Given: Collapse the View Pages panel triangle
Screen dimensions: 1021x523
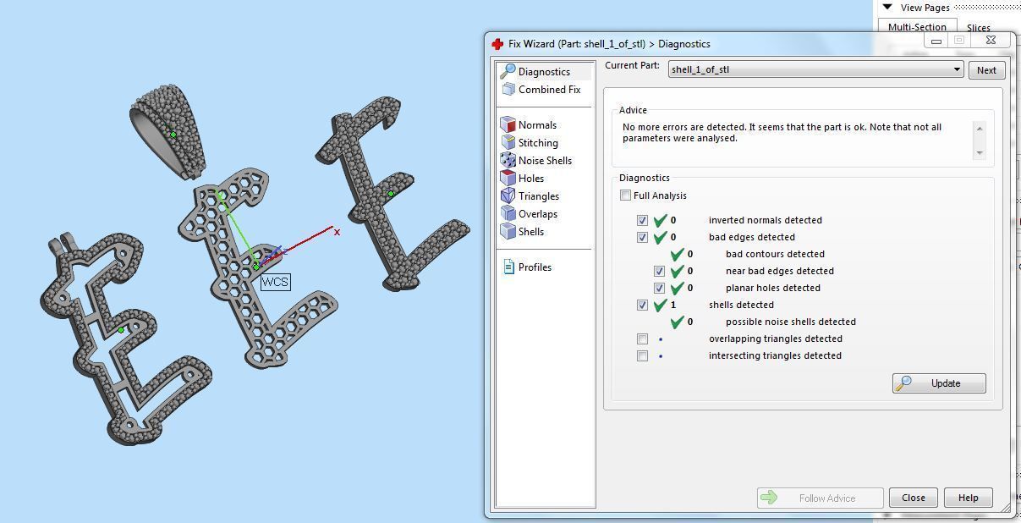Looking at the screenshot, I should pyautogui.click(x=887, y=7).
